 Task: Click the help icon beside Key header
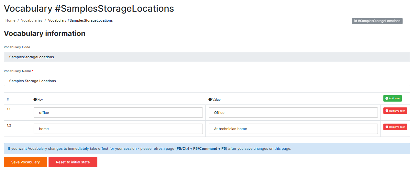[35, 100]
